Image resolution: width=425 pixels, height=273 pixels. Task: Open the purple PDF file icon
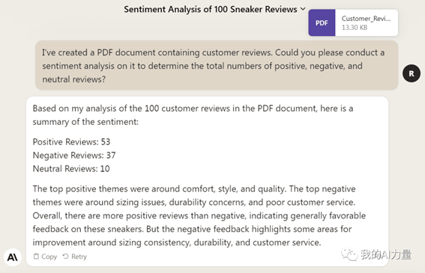322,22
